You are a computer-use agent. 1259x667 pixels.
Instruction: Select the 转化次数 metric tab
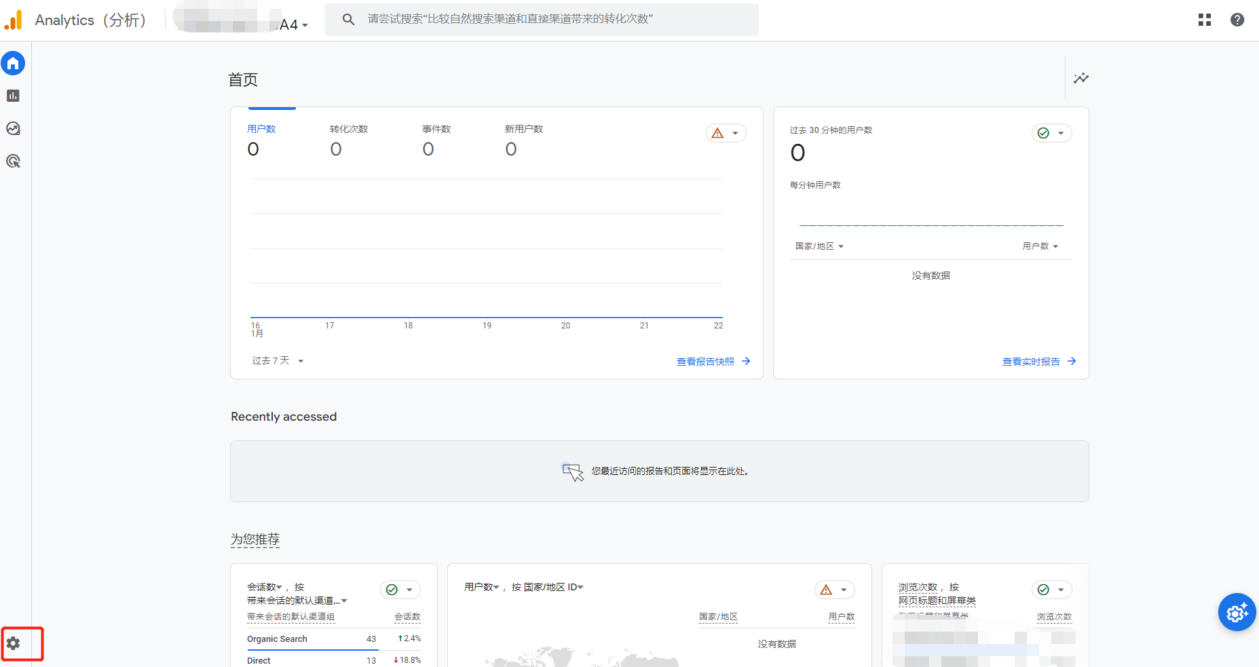coord(349,140)
